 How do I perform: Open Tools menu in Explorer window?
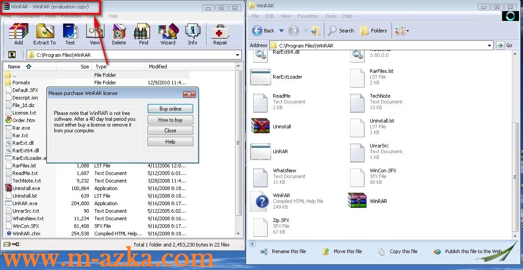click(x=331, y=16)
